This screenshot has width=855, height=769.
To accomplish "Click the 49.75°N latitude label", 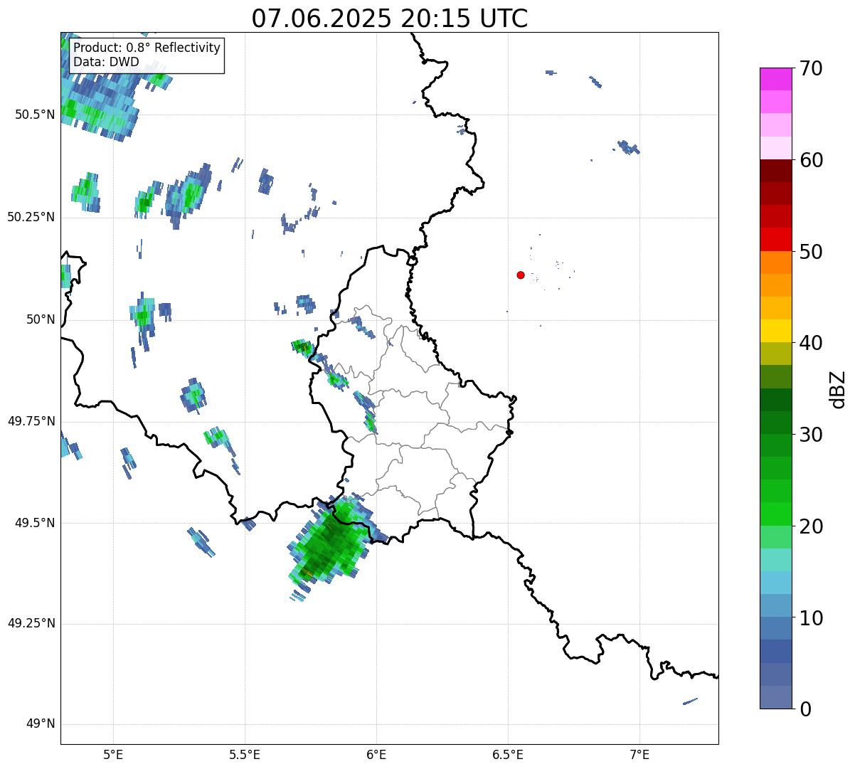I will pos(31,421).
